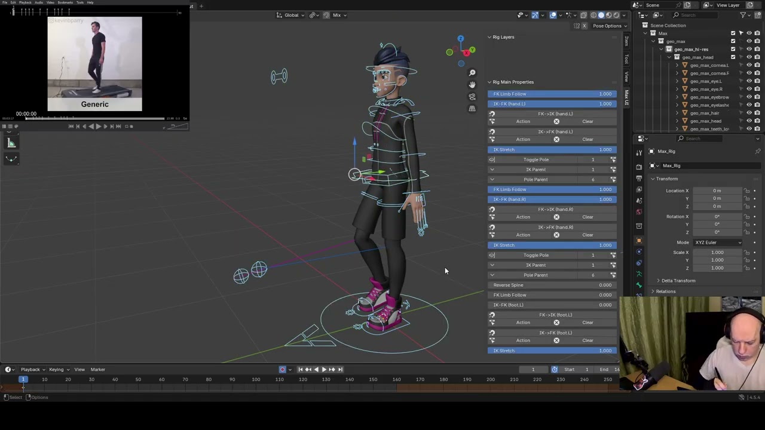
Task: Click new collection icon in outliner
Action: tap(757, 15)
